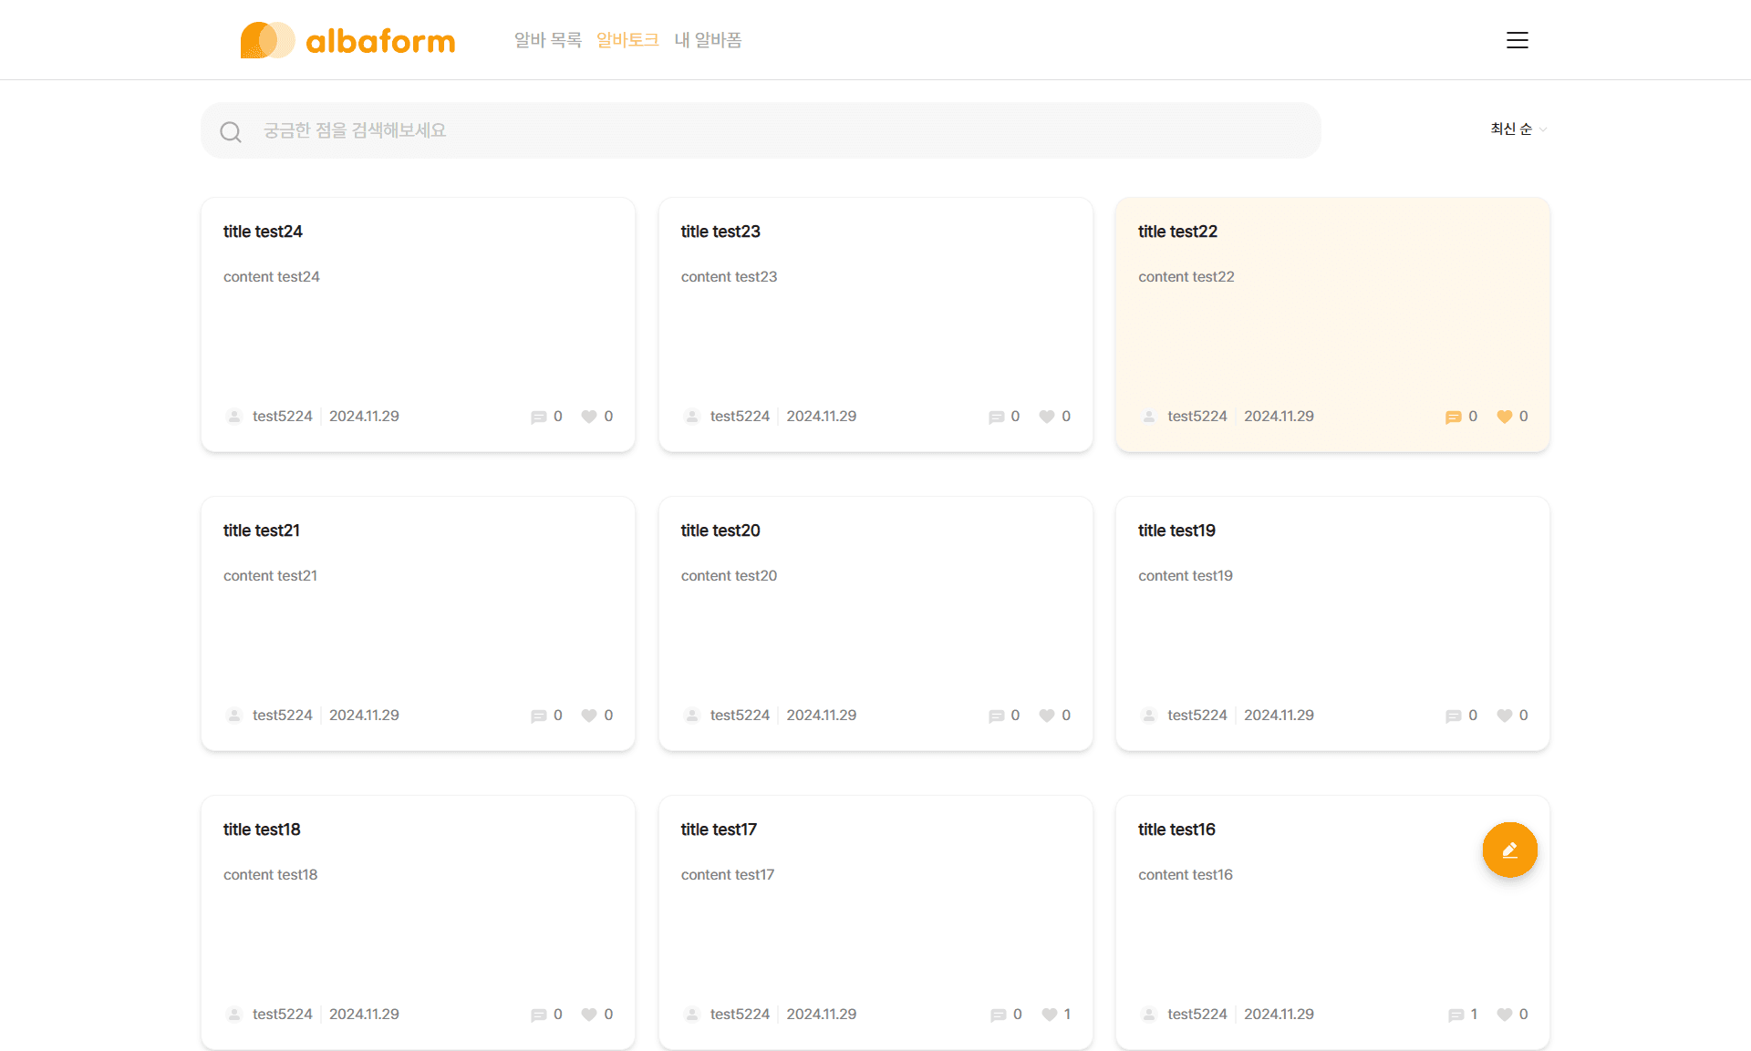
Task: Open the 내 알바폼 menu item
Action: [x=708, y=40]
